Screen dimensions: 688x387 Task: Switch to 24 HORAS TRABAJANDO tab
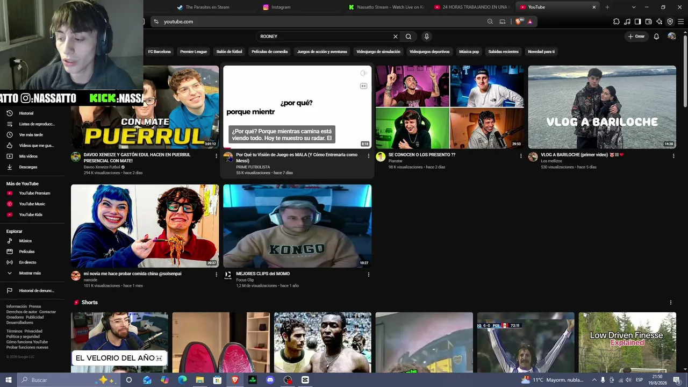pos(472,7)
